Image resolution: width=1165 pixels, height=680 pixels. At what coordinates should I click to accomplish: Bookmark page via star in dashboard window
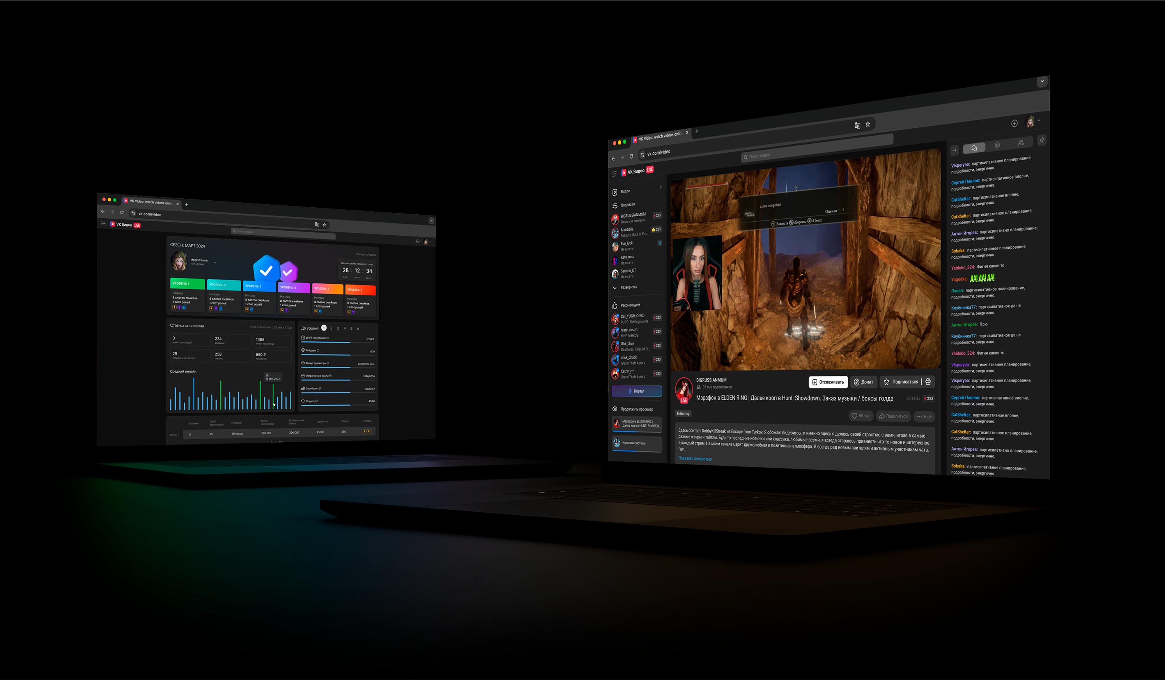324,225
